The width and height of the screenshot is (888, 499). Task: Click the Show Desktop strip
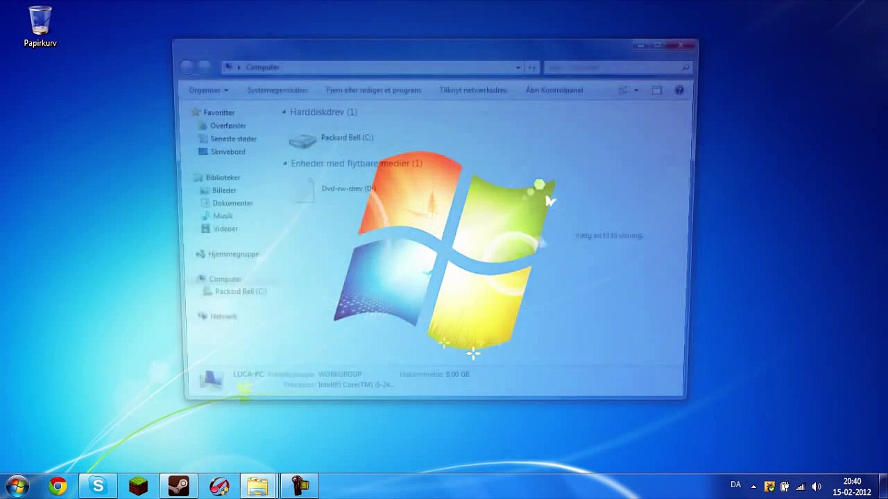[882, 486]
